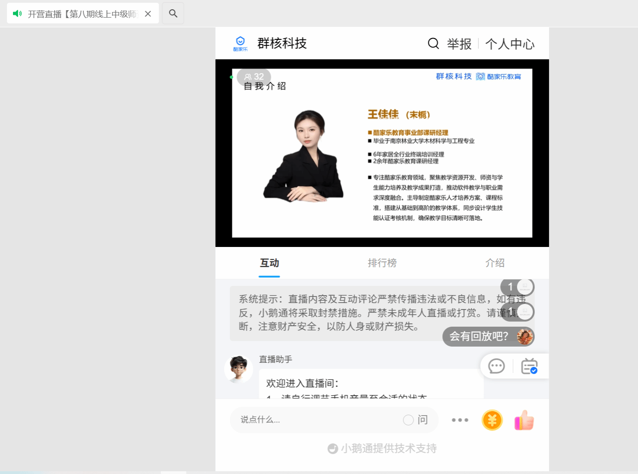The height and width of the screenshot is (474, 638).
Task: Click the speaker icon on browser tab
Action: point(17,13)
